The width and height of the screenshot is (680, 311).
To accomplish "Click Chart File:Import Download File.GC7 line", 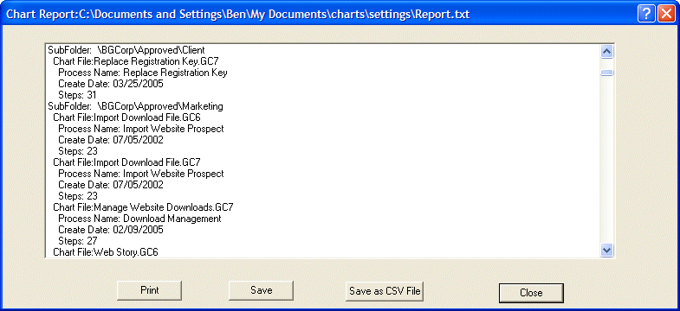I will [126, 162].
